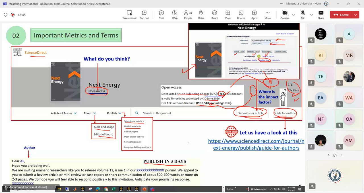Open the profile avatar in the title bar
Viewport: 364px width, 193px height.
[x=326, y=4]
